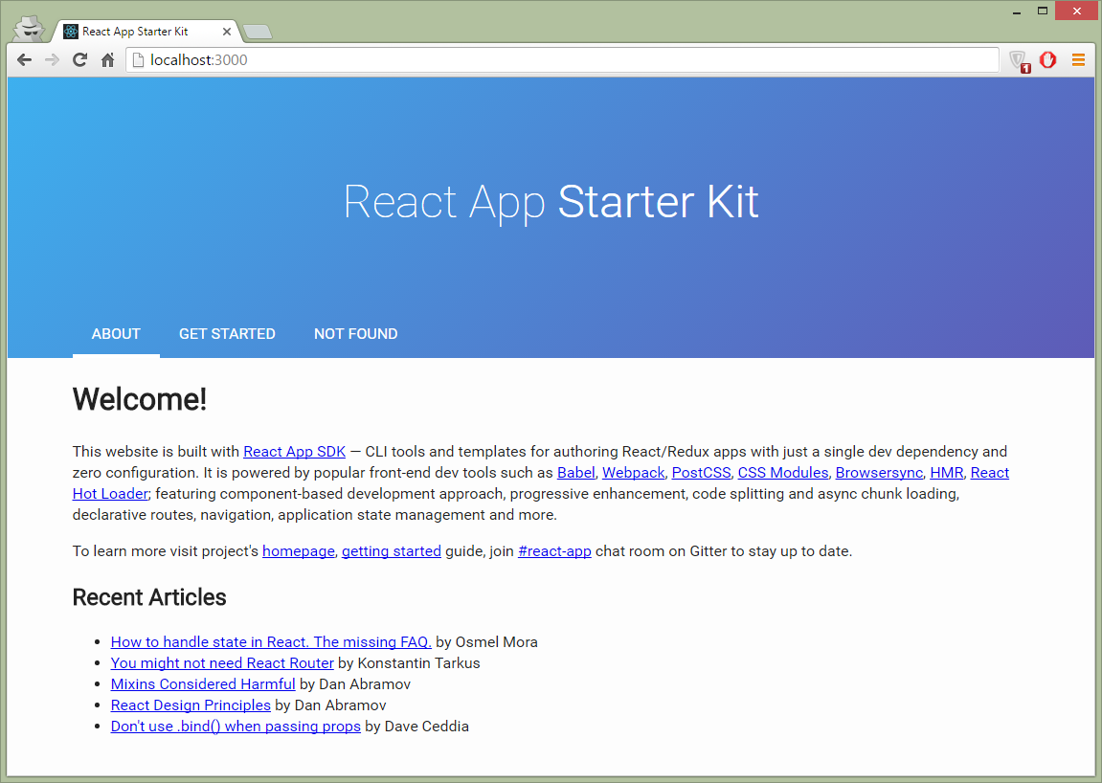Open the NOT FOUND navigation item
This screenshot has height=783, width=1102.
pos(355,333)
